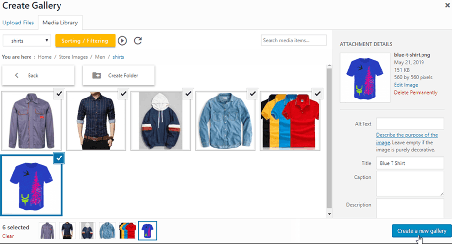
Task: Click the play slideshow icon
Action: tap(122, 41)
